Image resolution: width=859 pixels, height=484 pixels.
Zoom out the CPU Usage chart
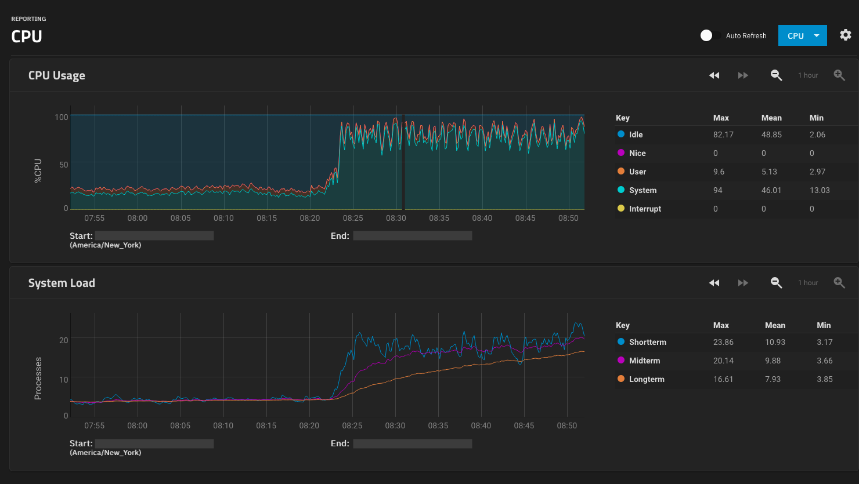776,75
